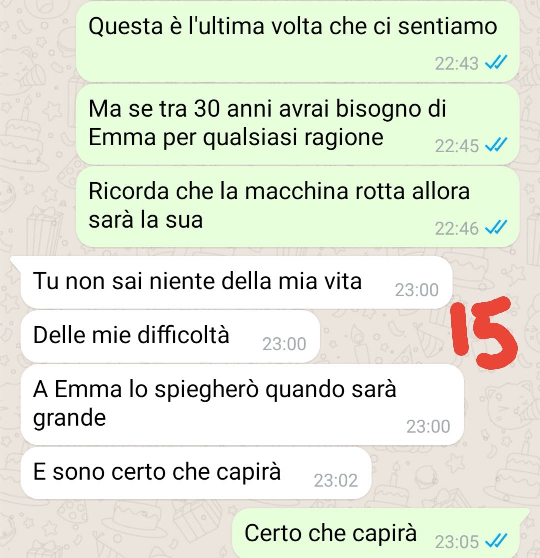Click the 23:02 timestamp
This screenshot has height=558, width=540.
coord(336,481)
